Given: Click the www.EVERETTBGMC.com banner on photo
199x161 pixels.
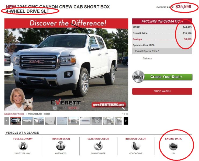Looking at the screenshot, I should (109, 105).
